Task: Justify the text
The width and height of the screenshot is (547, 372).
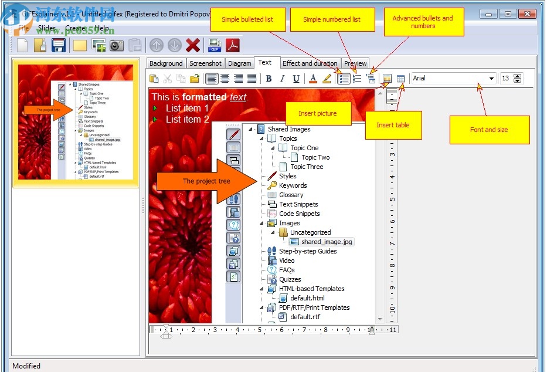Action: (x=252, y=79)
